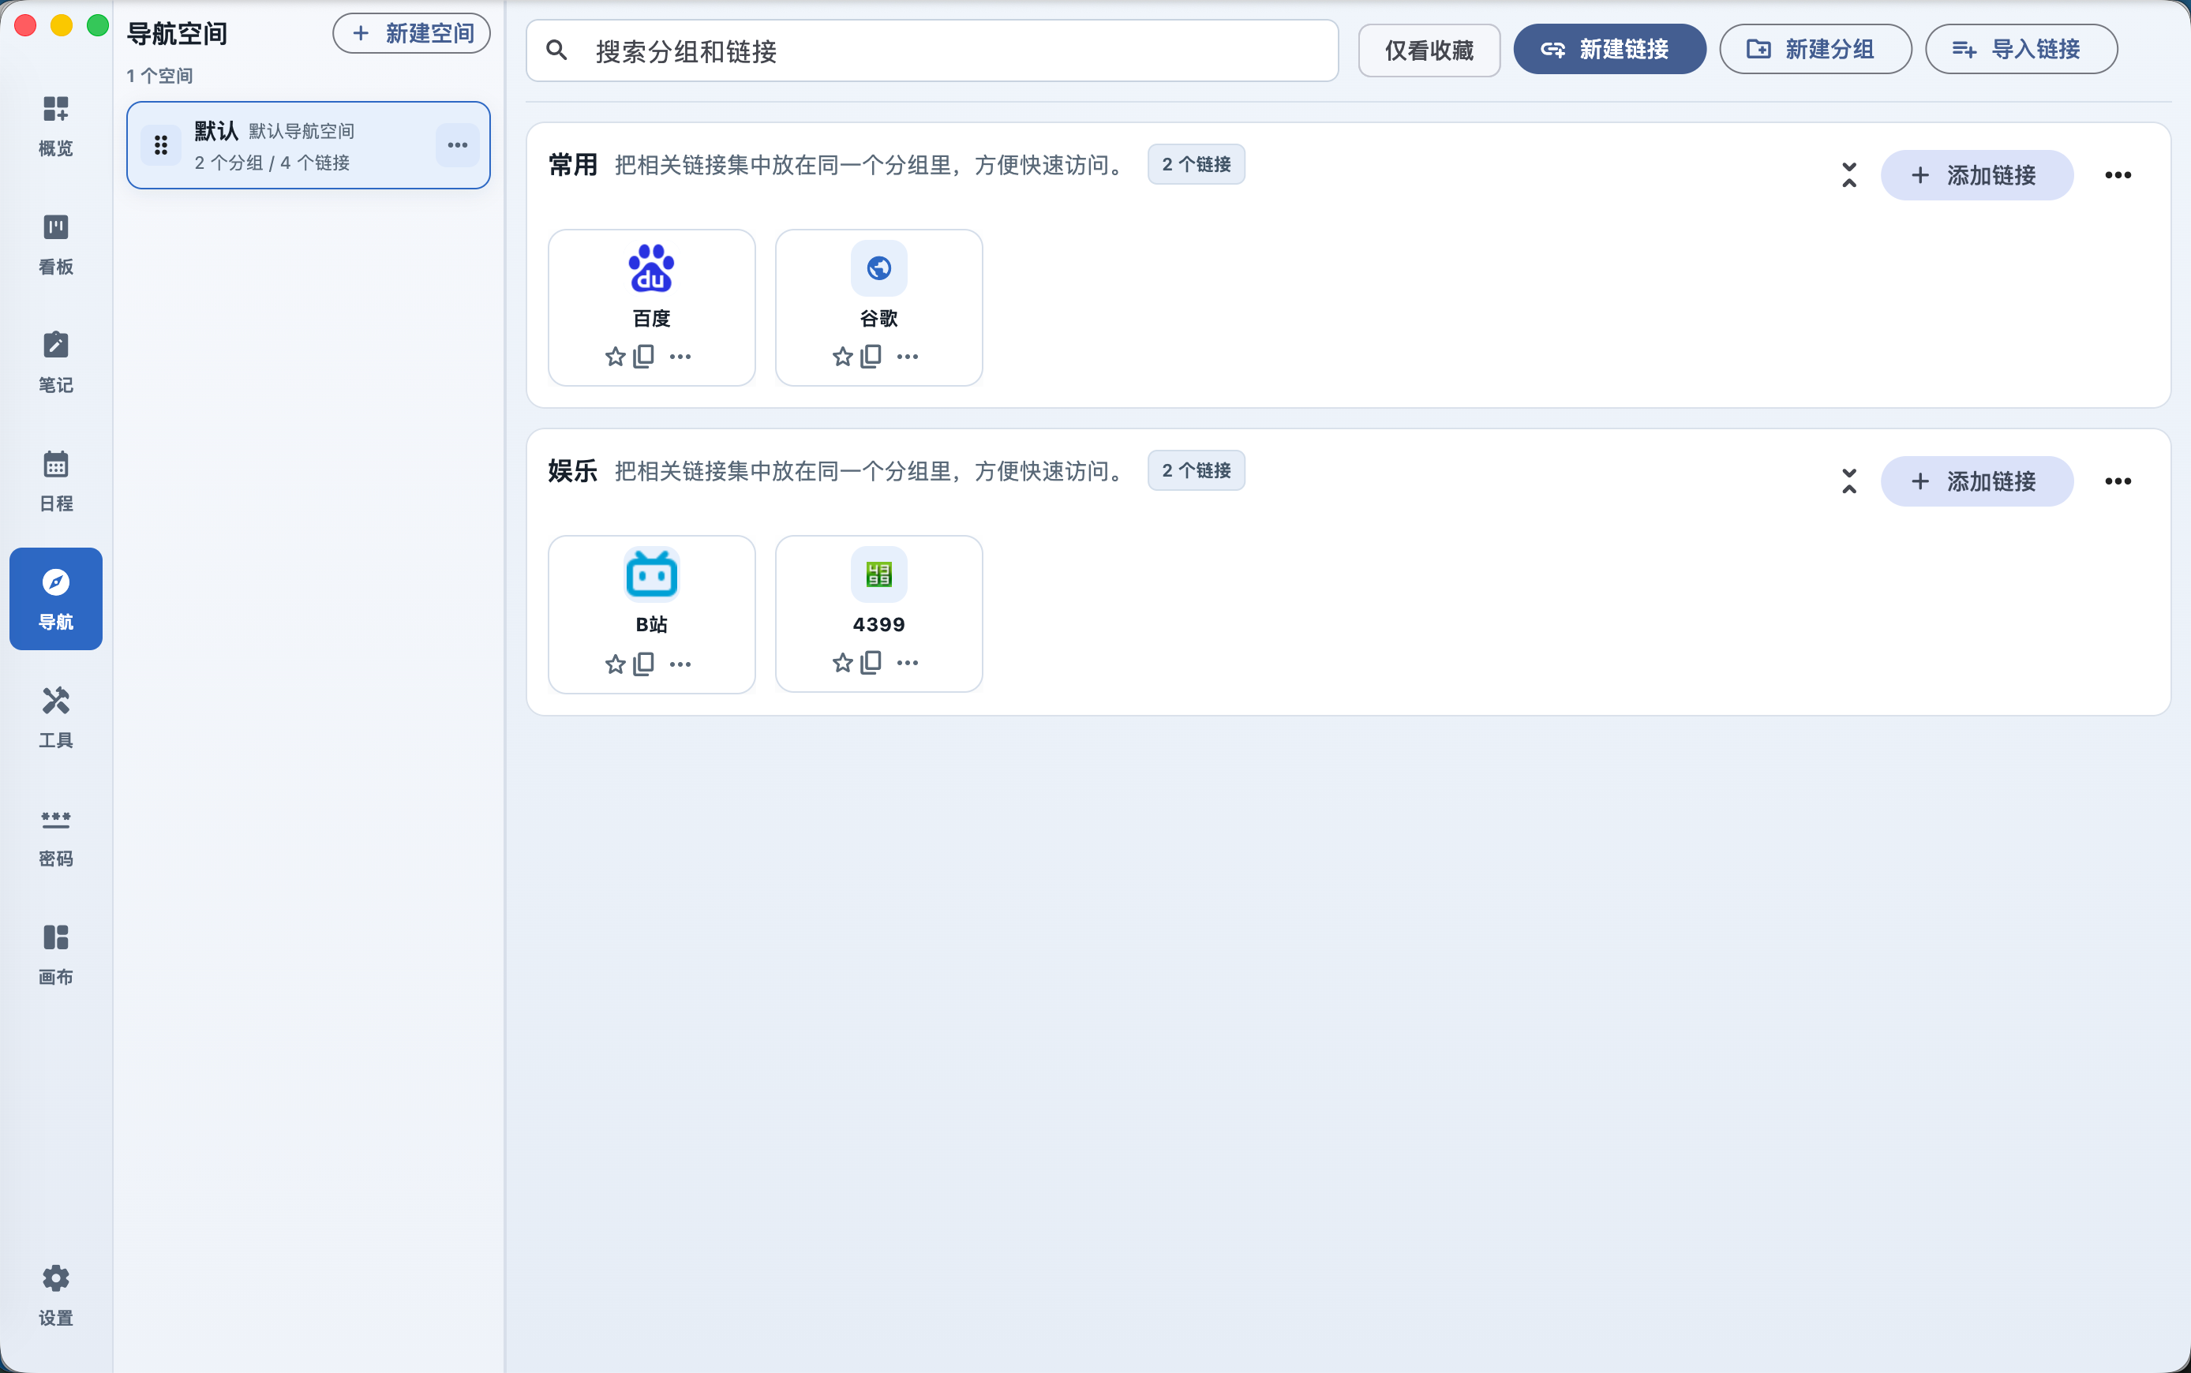Click 新建空间 button
Image resolution: width=2191 pixels, height=1373 pixels.
click(x=411, y=34)
